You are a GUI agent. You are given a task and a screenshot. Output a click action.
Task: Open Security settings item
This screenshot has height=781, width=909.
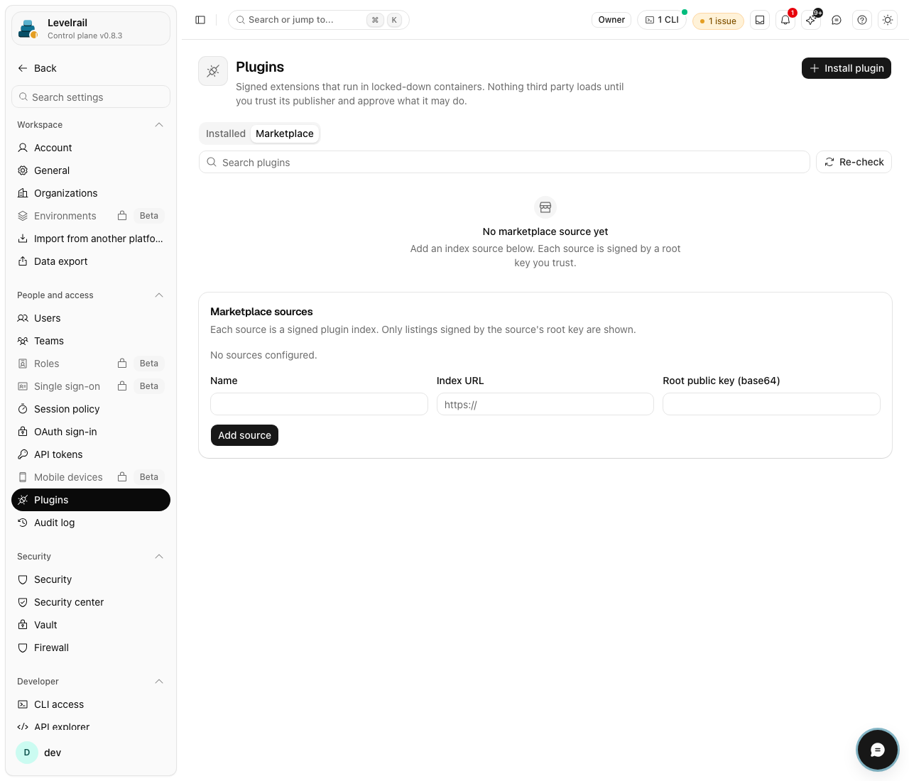[91, 579]
